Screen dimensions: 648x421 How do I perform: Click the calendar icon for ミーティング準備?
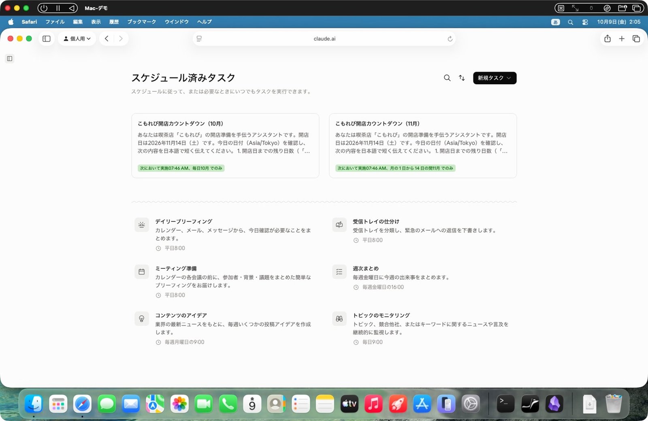click(142, 272)
